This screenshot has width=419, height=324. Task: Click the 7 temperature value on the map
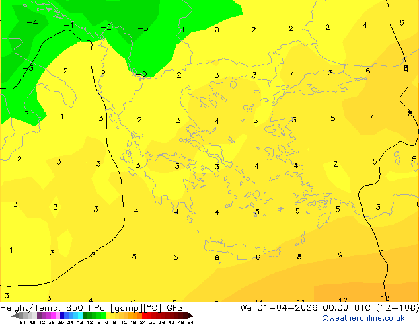click(x=371, y=116)
